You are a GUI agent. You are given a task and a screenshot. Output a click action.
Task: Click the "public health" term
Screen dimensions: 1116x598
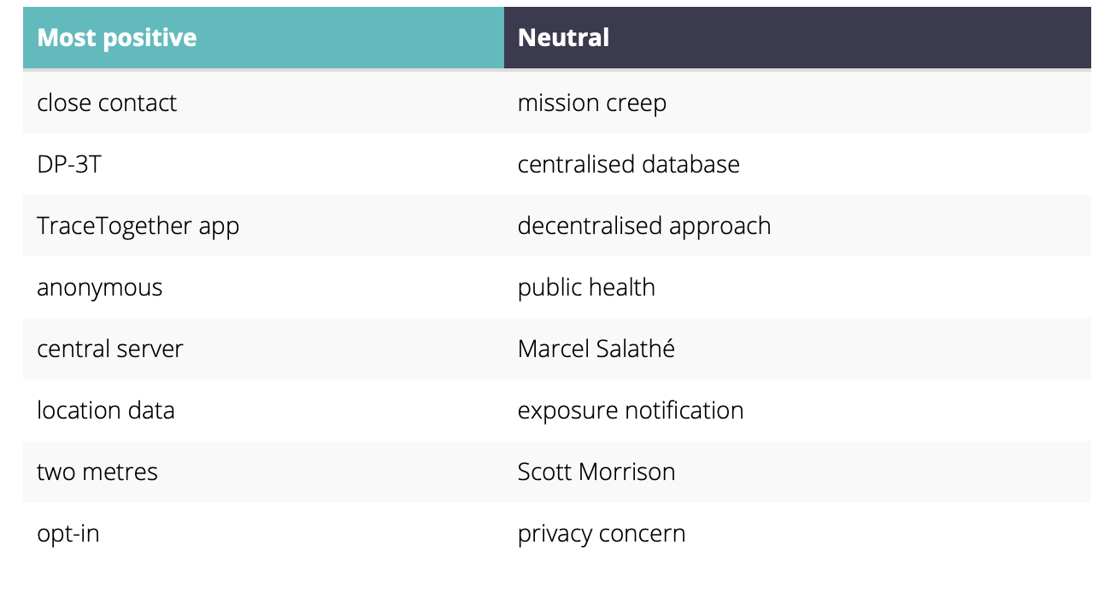(x=586, y=288)
